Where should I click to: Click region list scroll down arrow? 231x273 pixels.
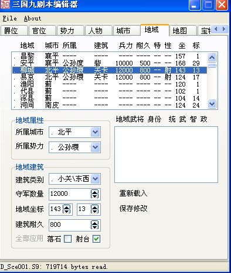click(212, 103)
